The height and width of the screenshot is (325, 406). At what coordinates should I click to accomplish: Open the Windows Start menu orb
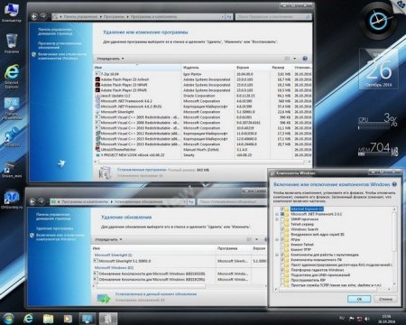8,319
